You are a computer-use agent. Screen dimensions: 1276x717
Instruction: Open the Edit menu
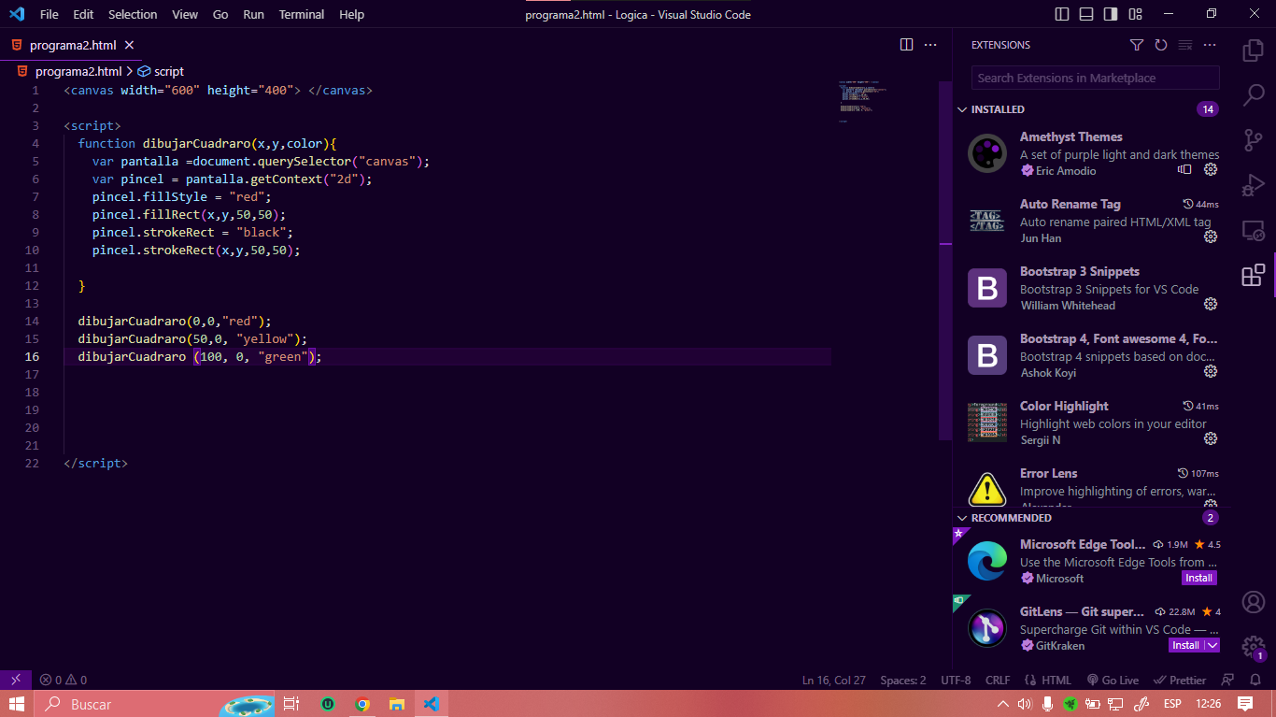pyautogui.click(x=83, y=14)
